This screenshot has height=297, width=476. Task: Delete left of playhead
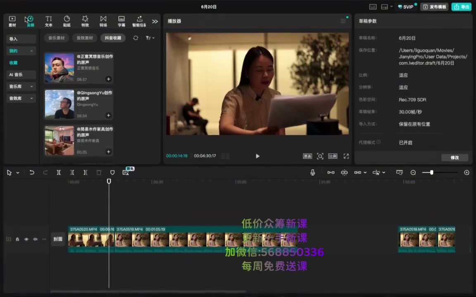[72, 172]
